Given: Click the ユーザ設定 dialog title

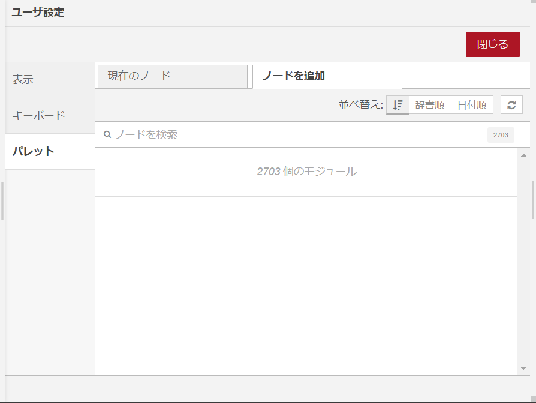Looking at the screenshot, I should [x=38, y=13].
